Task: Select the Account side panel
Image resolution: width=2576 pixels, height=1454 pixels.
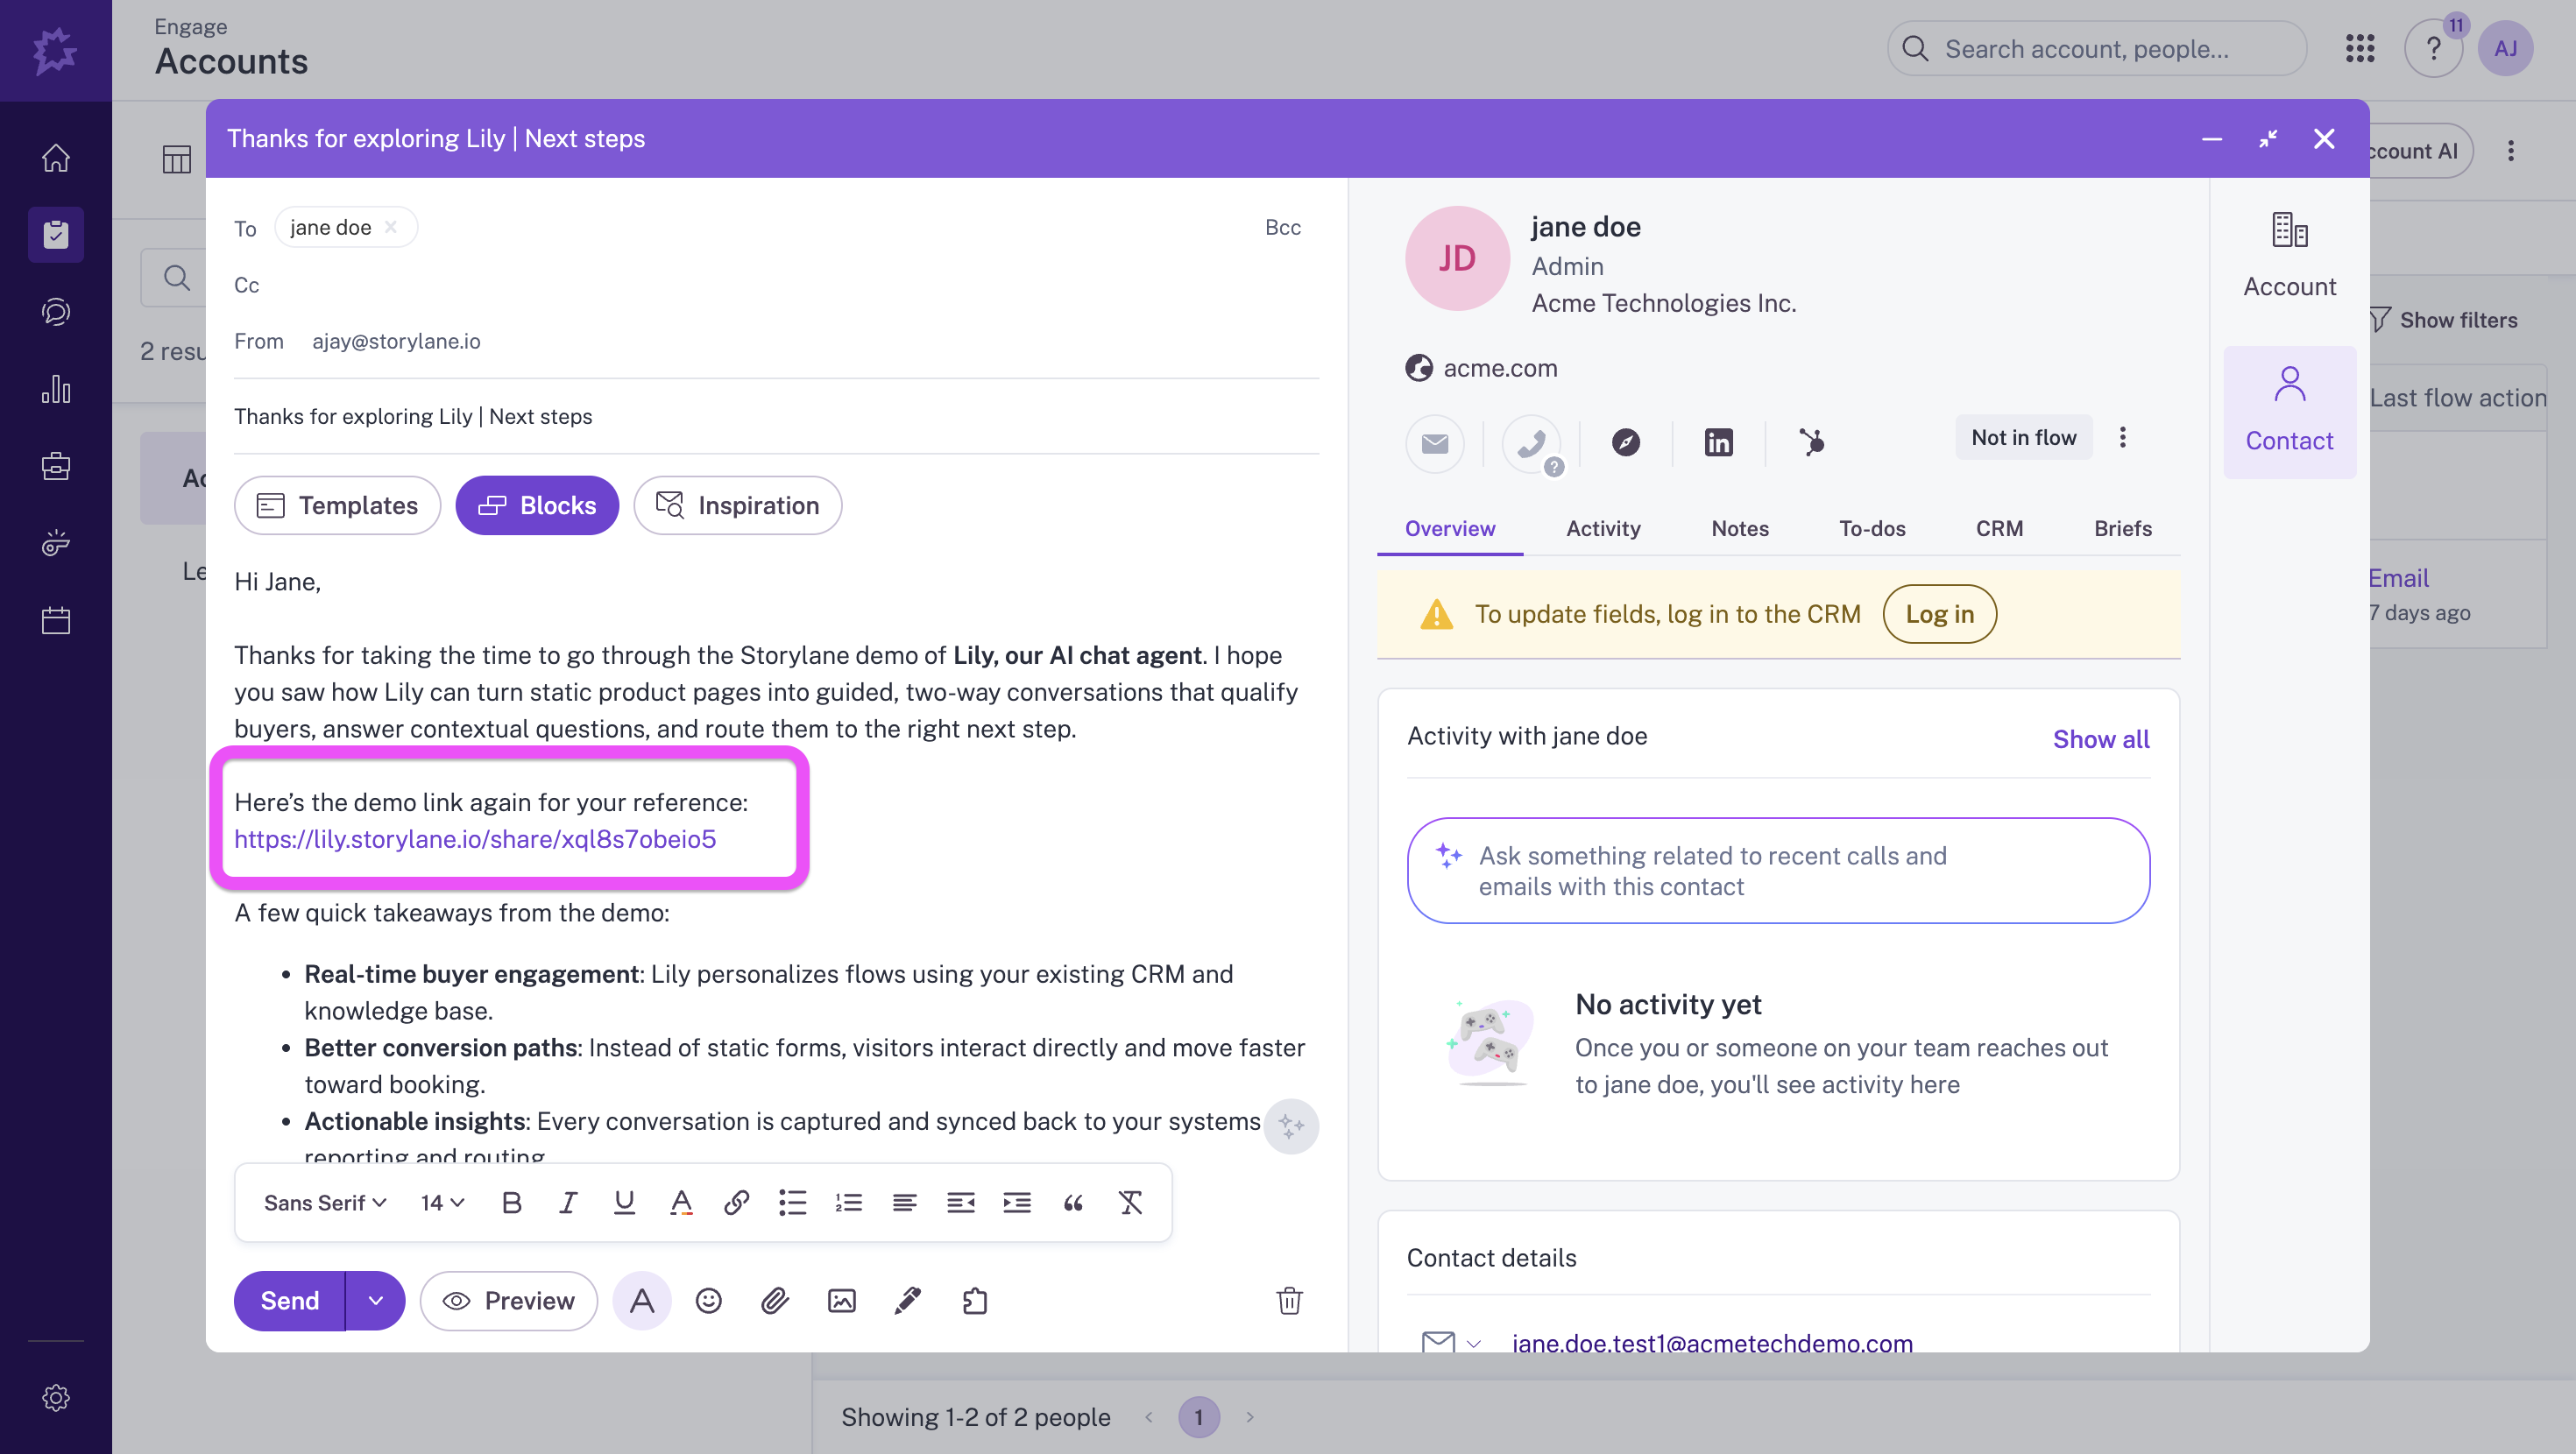Action: click(x=2289, y=256)
